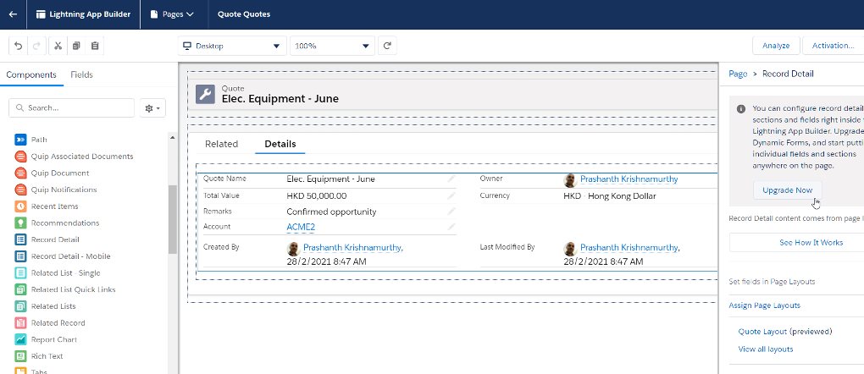Click the Page breadcrumb link

[x=738, y=74]
